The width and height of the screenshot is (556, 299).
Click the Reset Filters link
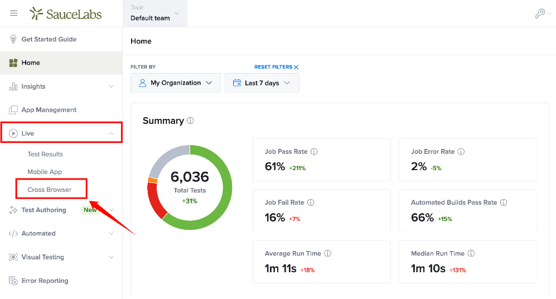[x=276, y=67]
